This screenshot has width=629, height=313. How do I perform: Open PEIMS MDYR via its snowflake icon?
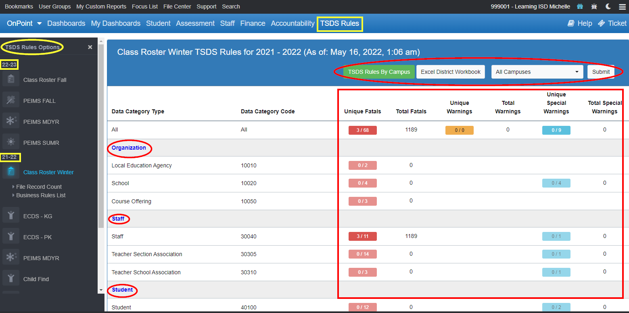(10, 121)
